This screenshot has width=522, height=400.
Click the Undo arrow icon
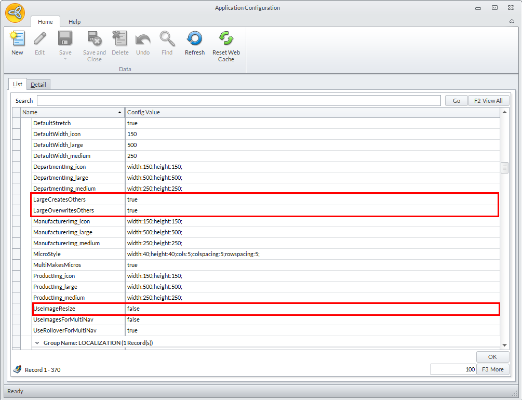143,39
